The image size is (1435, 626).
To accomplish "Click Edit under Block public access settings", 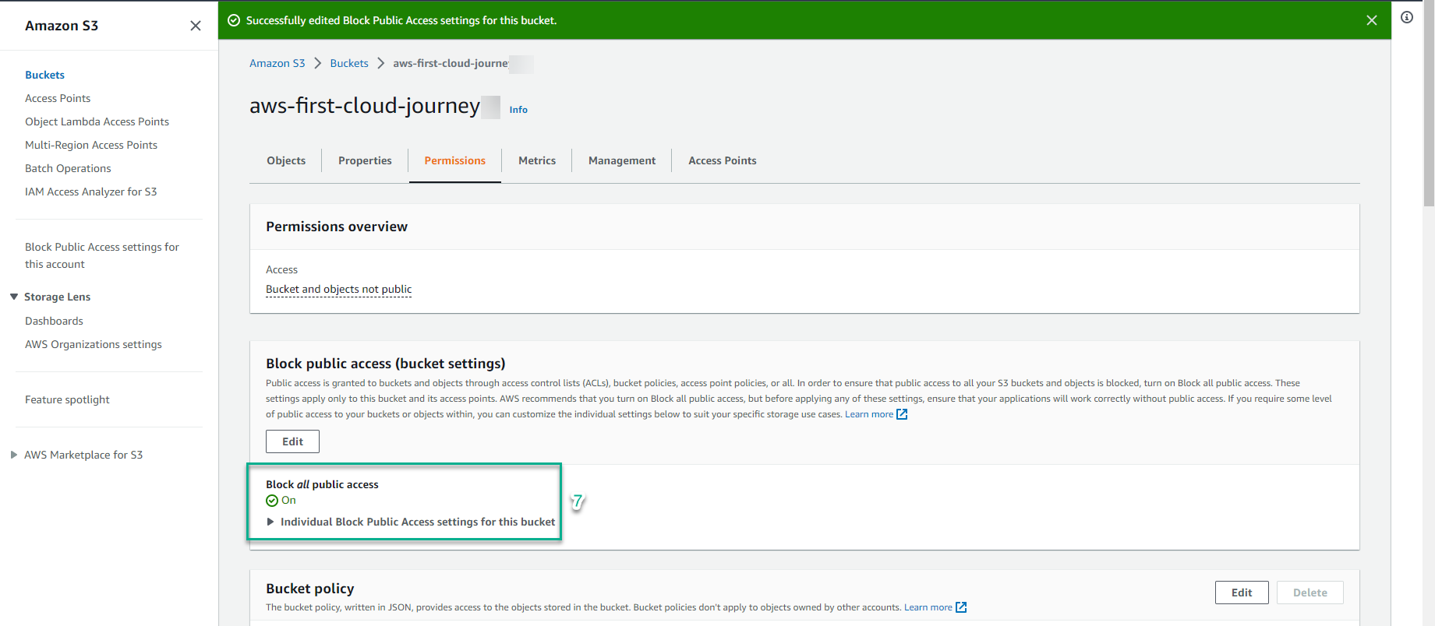I will pyautogui.click(x=292, y=441).
